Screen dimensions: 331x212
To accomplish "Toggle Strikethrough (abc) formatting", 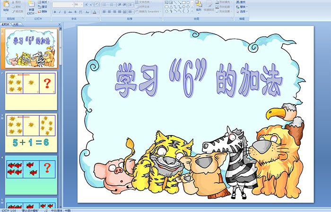I will click(70, 12).
